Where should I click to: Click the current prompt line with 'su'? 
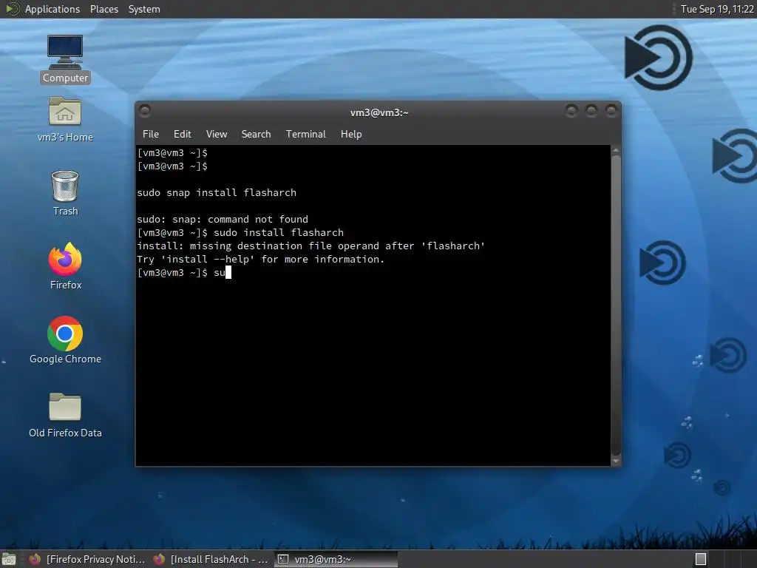click(x=184, y=272)
